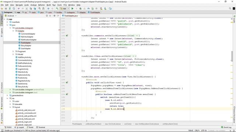The height and width of the screenshot is (132, 236).
Task: Click gutter icon beside likes.setOnClickListener line
Action: coord(67,56)
